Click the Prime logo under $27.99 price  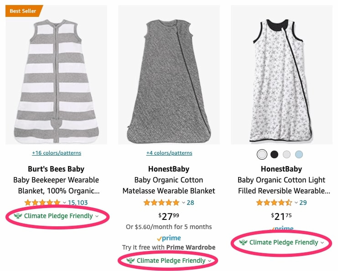pyautogui.click(x=169, y=238)
